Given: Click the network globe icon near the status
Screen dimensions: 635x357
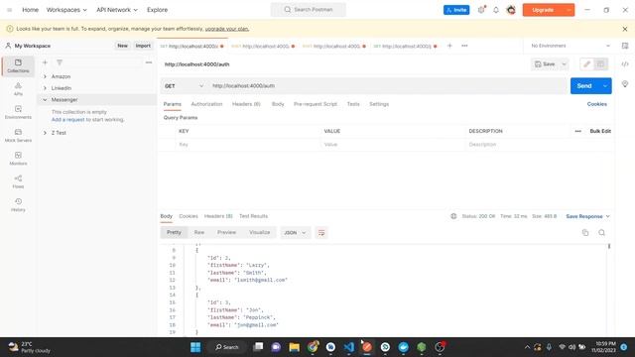Looking at the screenshot, I should [x=453, y=216].
